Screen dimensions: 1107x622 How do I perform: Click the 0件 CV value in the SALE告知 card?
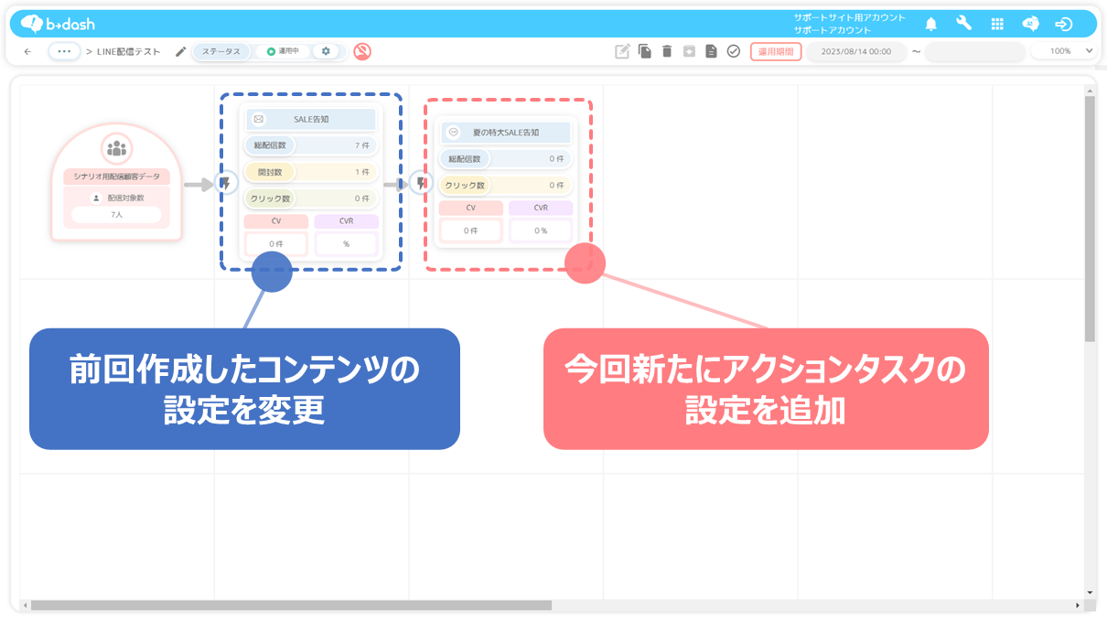pos(276,244)
